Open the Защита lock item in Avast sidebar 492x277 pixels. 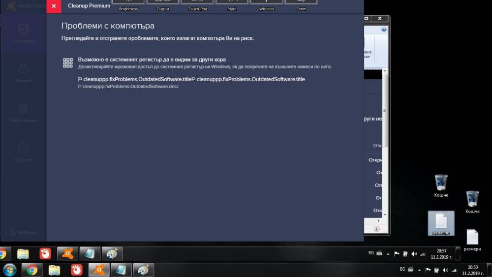point(23,73)
